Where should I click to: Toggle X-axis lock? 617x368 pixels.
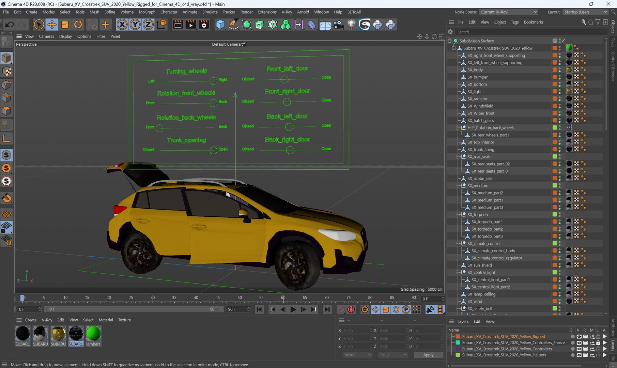122,25
